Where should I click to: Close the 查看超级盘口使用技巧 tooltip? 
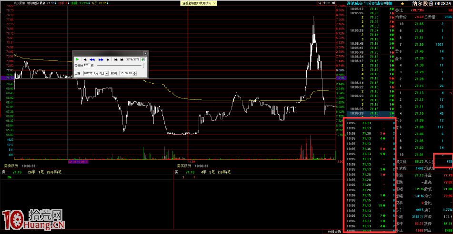pyautogui.click(x=214, y=3)
